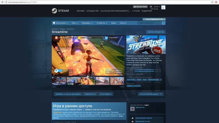This screenshot has height=123, width=219.
Task: Click the Экшен tag
Action: click(x=139, y=80)
